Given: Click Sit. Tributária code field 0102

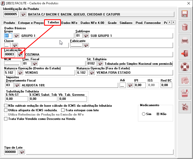Looking at the screenshot, I should [92, 63].
